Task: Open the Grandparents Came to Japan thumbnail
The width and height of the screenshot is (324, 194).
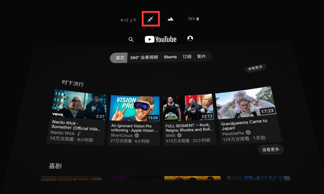Action: [x=246, y=102]
